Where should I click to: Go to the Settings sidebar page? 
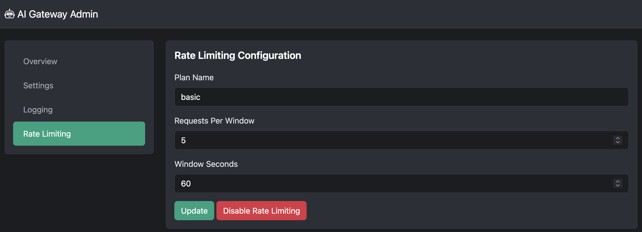coord(38,86)
